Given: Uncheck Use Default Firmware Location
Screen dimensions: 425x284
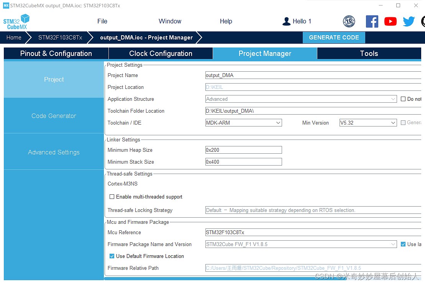Looking at the screenshot, I should coord(112,256).
